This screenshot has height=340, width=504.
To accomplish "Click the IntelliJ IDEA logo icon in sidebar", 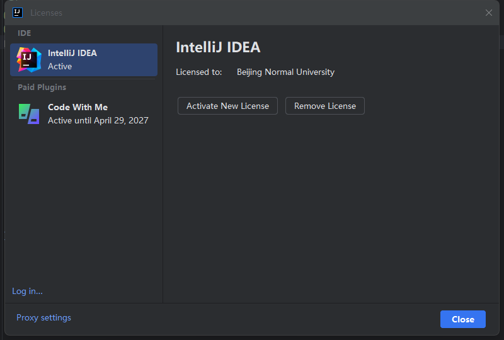I will click(29, 60).
